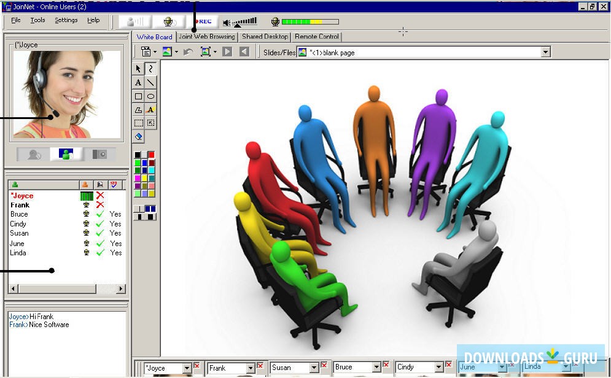This screenshot has height=378, width=611.
Task: Expand the insert image dropdown arrow
Action: click(176, 52)
